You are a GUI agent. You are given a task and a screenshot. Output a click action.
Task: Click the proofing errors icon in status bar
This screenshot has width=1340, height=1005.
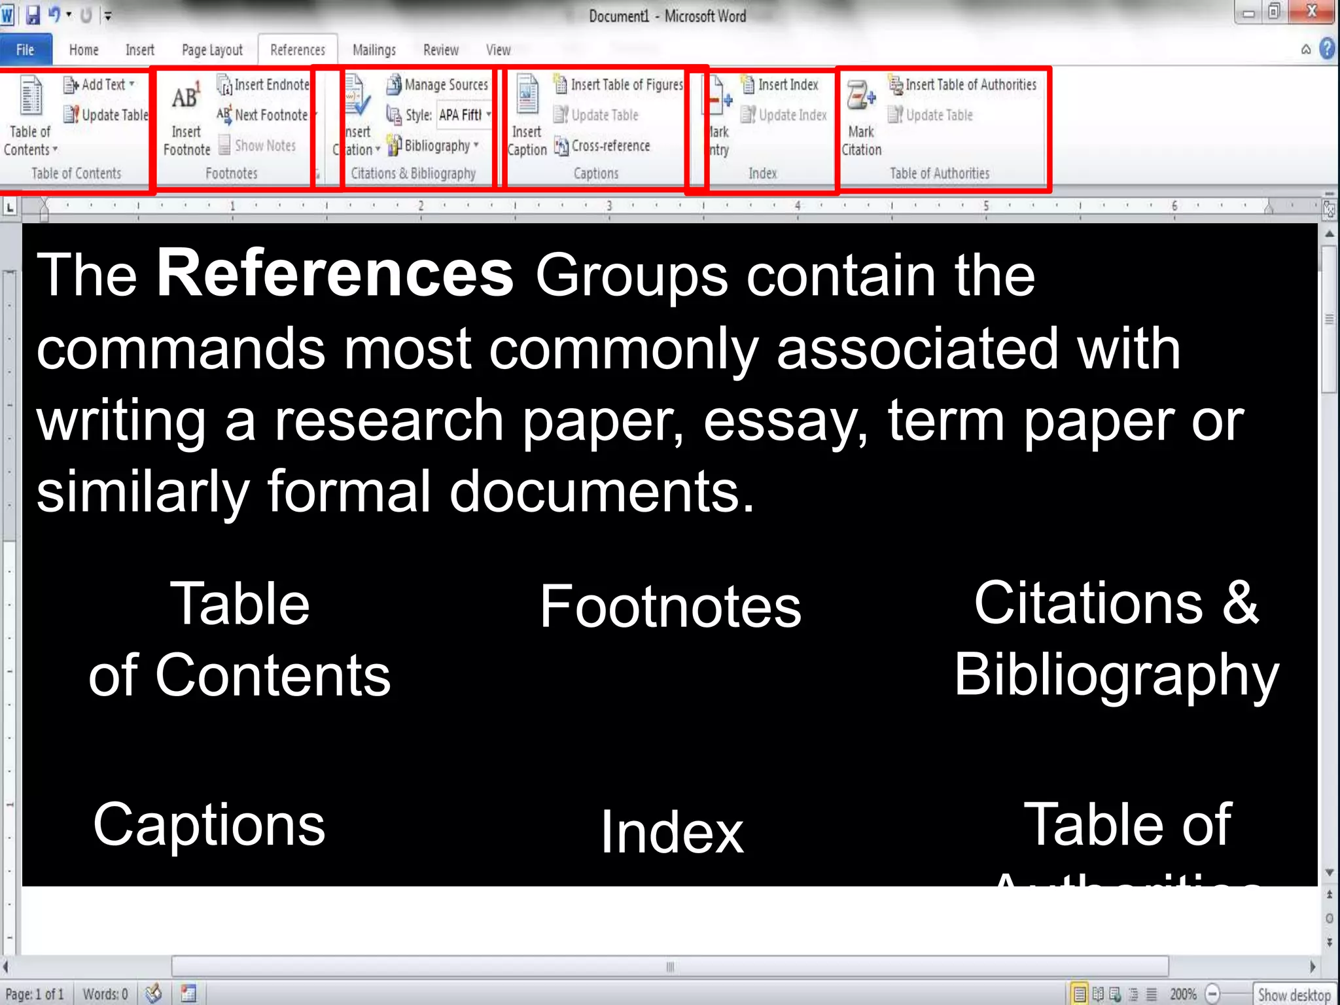point(153,994)
